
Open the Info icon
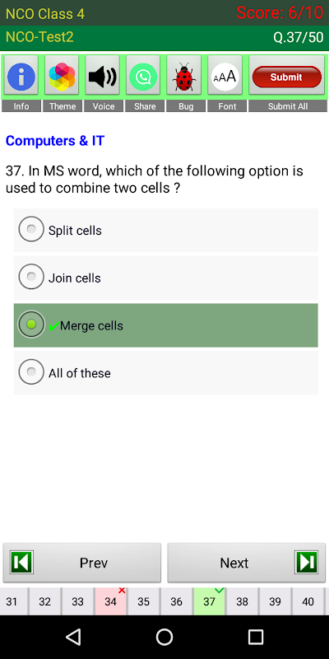tap(21, 77)
